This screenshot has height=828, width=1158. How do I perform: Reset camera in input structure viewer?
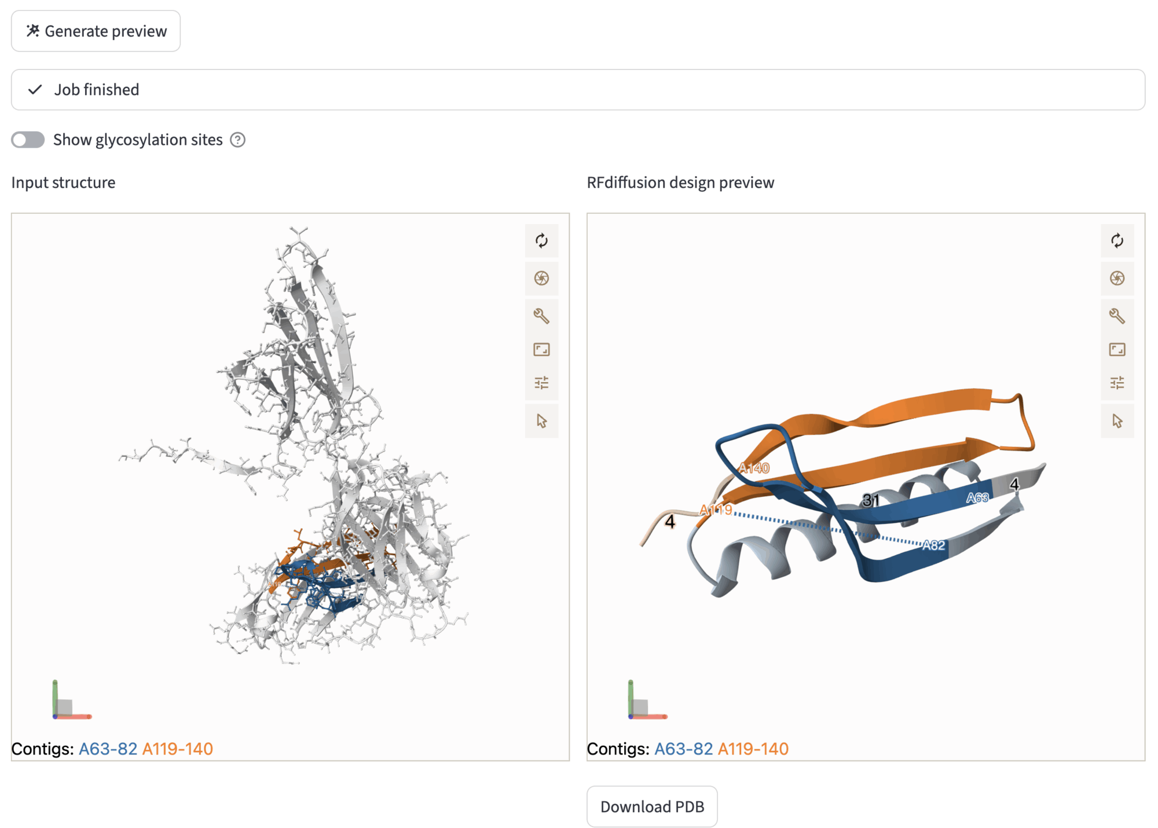541,241
